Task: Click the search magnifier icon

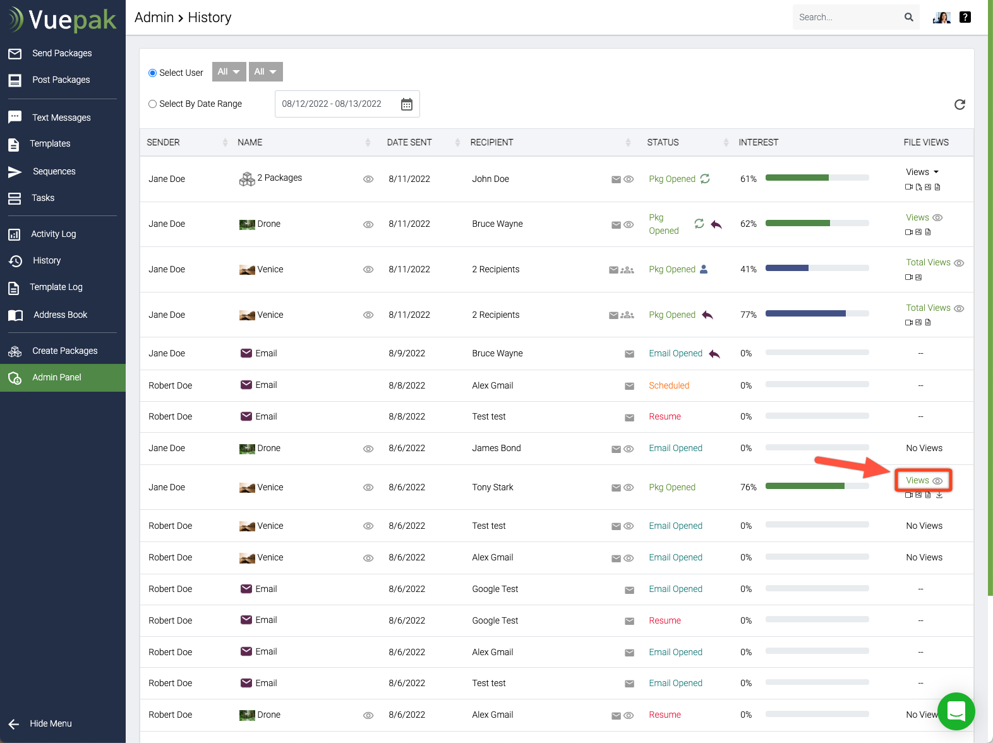Action: click(908, 17)
